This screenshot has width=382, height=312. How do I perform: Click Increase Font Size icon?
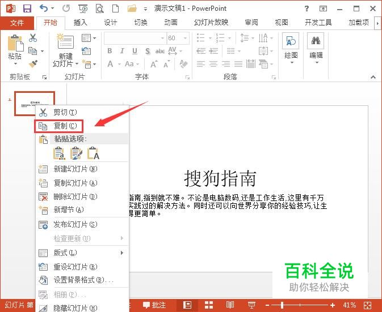(x=153, y=64)
